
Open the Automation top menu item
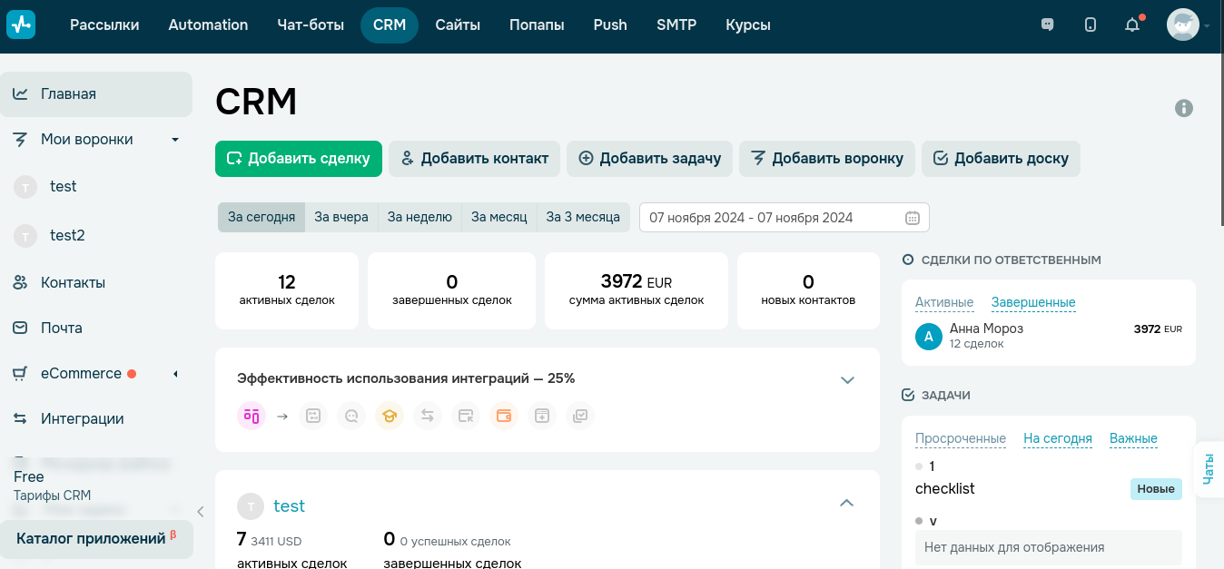coord(208,25)
